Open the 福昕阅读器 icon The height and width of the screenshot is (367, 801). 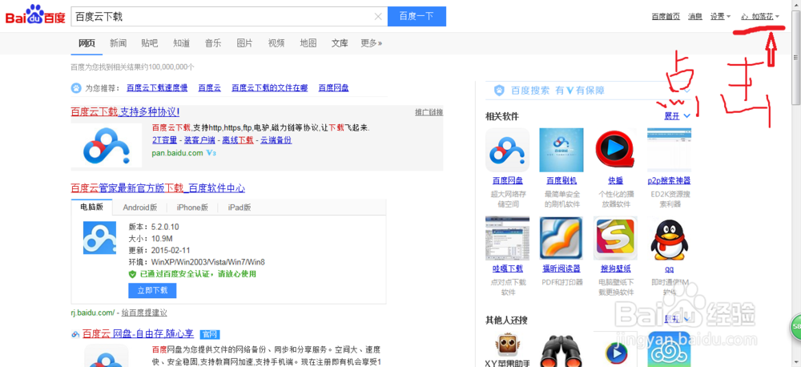pos(562,238)
